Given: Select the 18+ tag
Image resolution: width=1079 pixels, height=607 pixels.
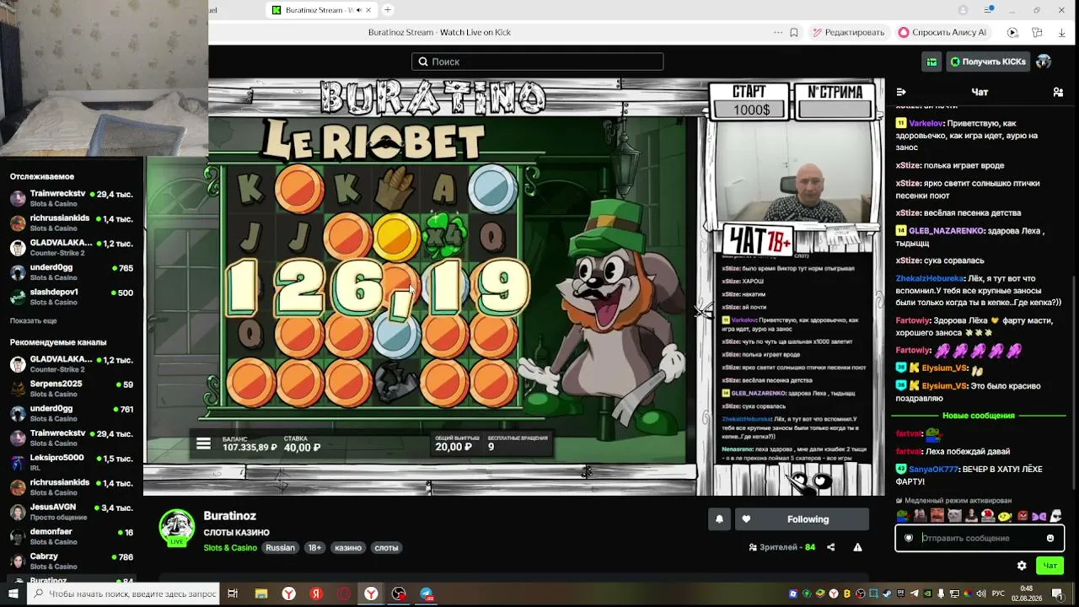Looking at the screenshot, I should tap(314, 548).
